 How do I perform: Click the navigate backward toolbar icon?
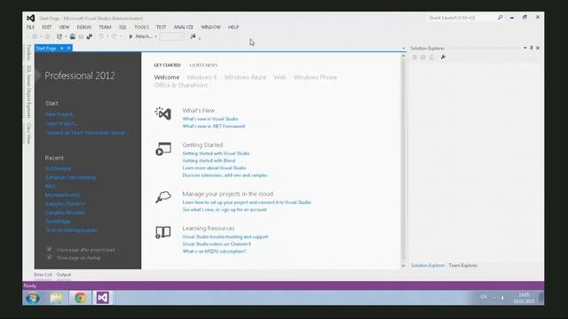(35, 36)
